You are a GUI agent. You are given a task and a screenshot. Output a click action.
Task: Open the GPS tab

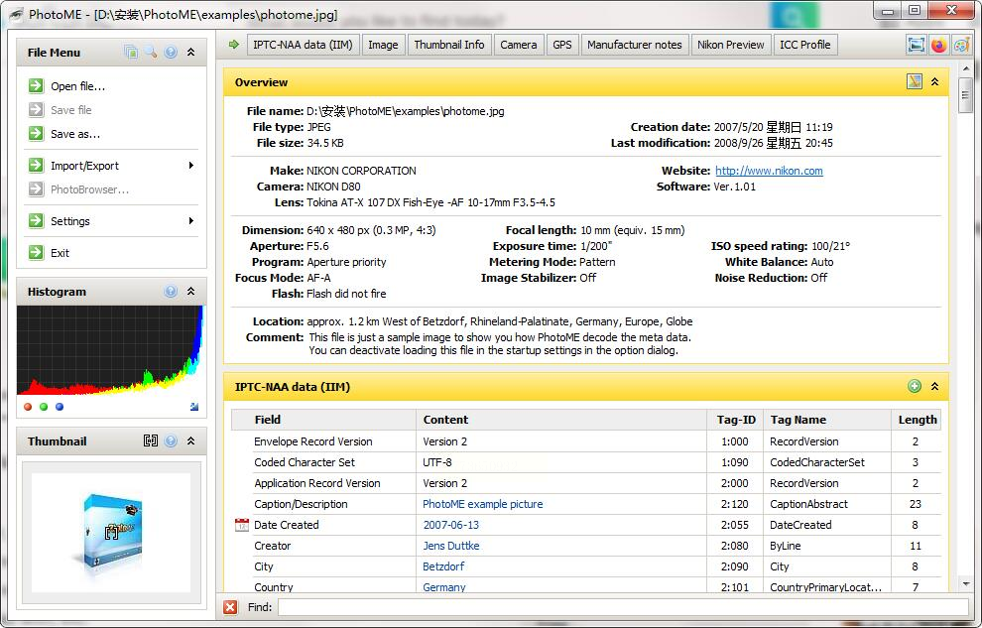click(562, 45)
